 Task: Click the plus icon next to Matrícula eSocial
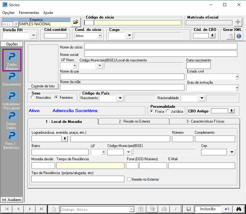(238, 22)
